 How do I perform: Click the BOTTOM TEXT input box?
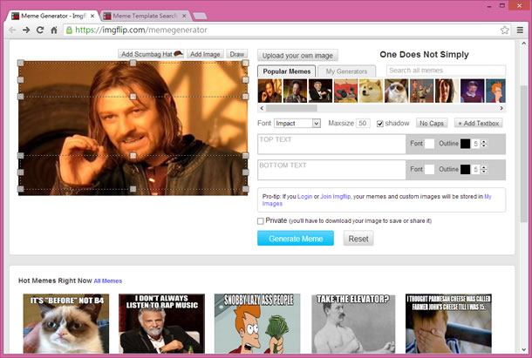tap(331, 170)
